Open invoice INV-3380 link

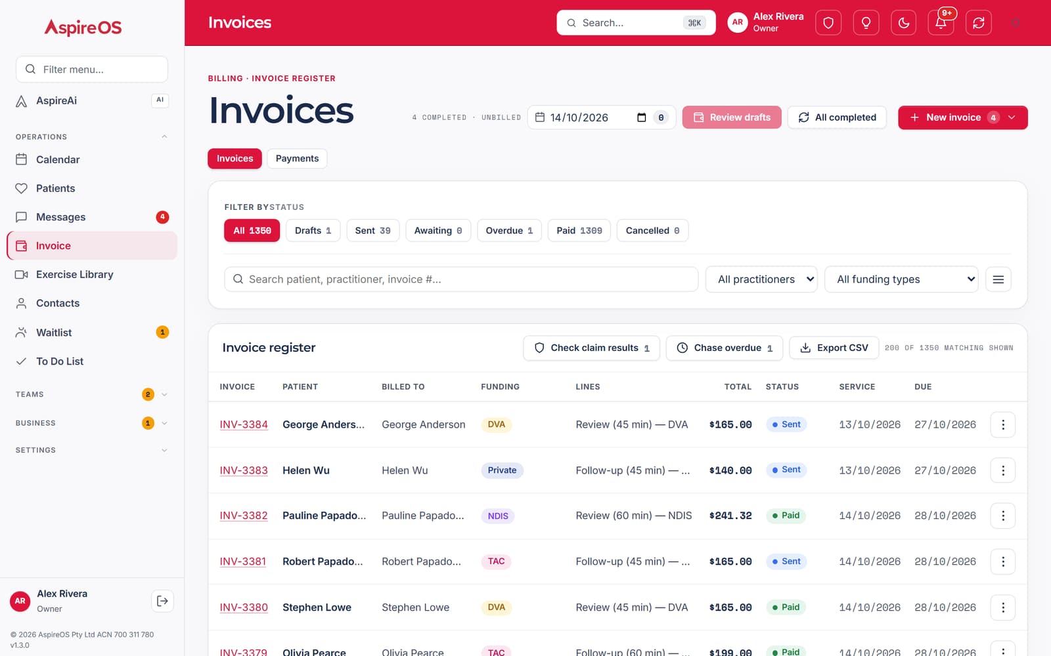click(x=244, y=607)
